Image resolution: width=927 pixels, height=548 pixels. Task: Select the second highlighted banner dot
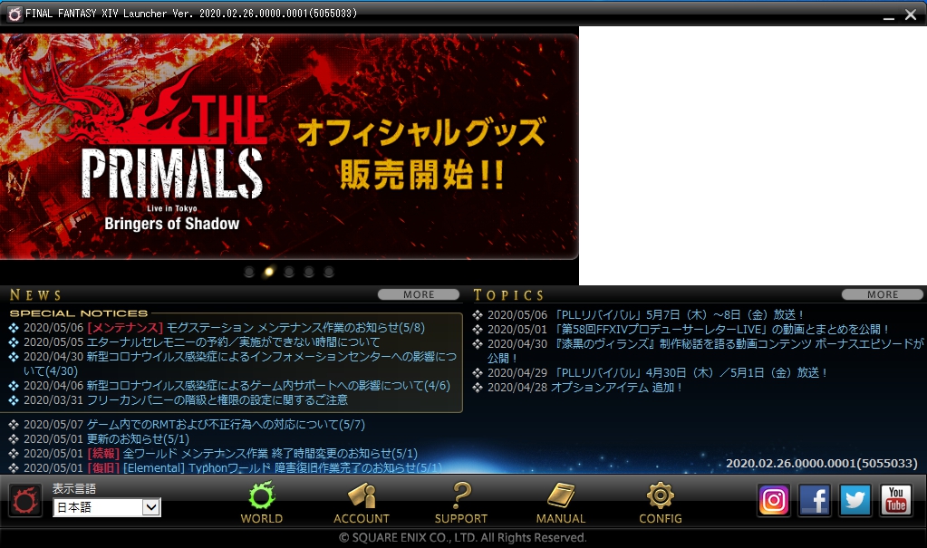point(269,272)
